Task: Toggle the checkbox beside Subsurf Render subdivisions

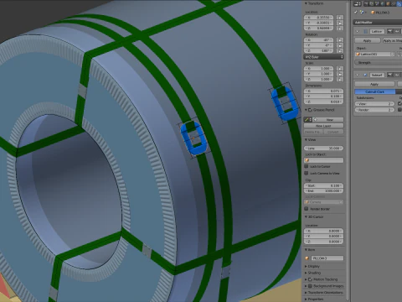Action: click(399, 110)
